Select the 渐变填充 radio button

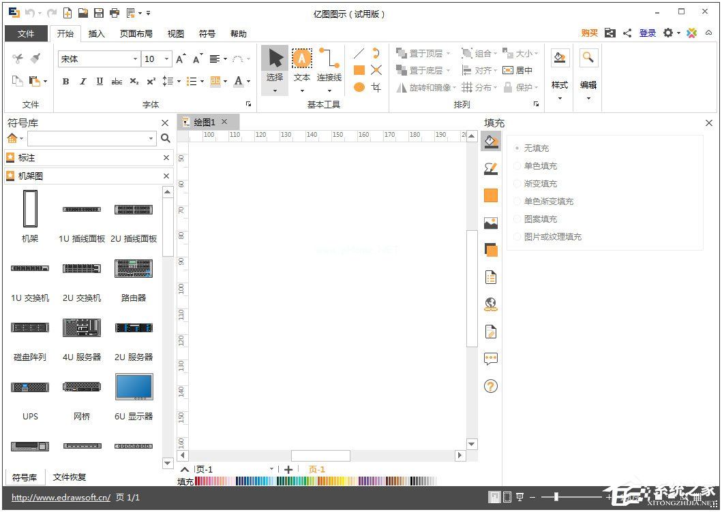[517, 183]
